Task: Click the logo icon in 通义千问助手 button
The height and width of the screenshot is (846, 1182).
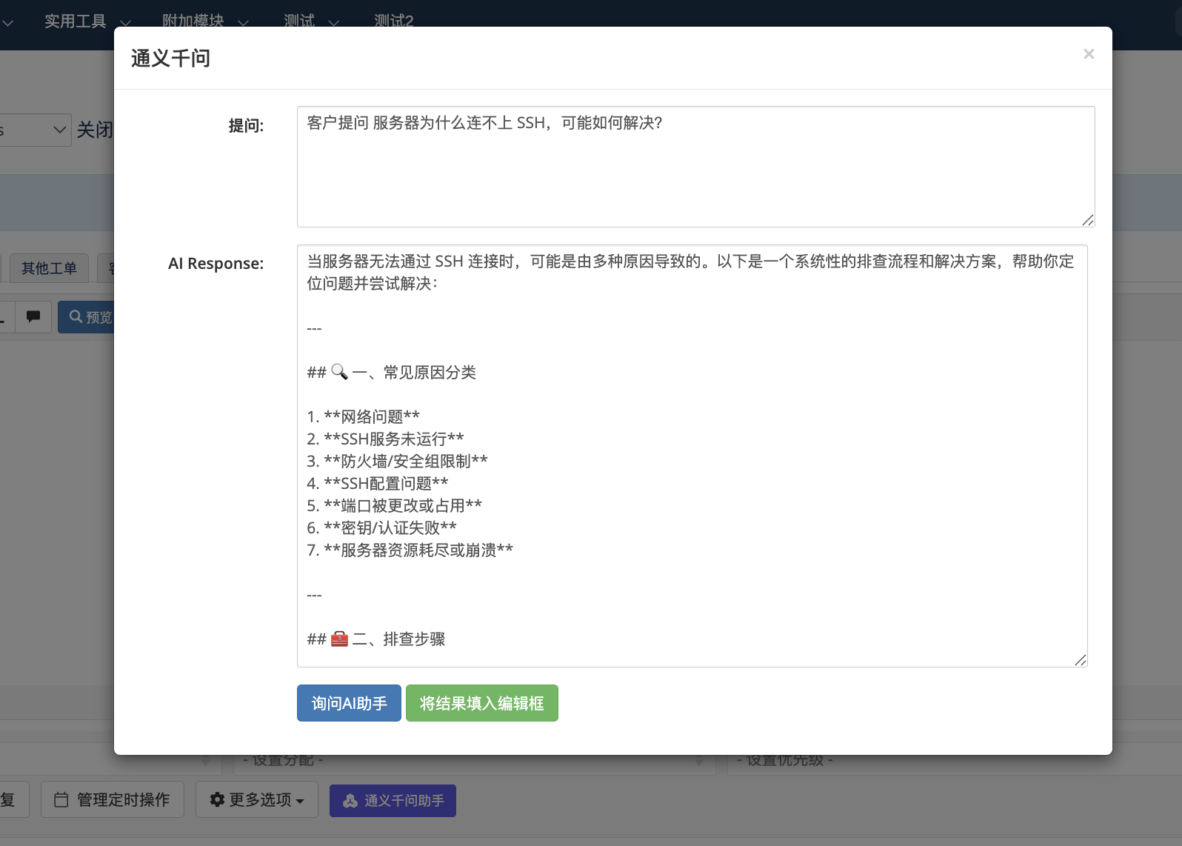Action: (x=350, y=801)
